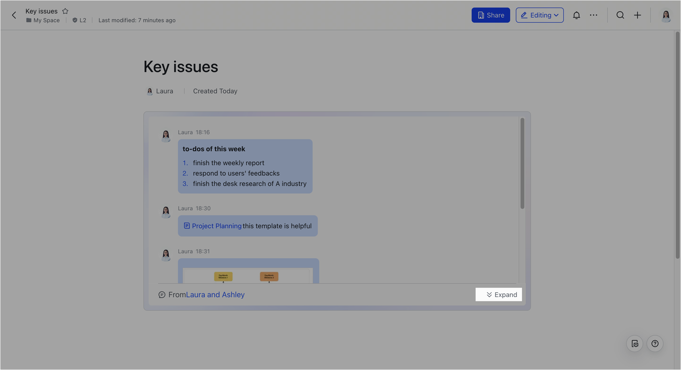Screen dimensions: 681x370
Task: Open the Editing mode dropdown
Action: [539, 15]
